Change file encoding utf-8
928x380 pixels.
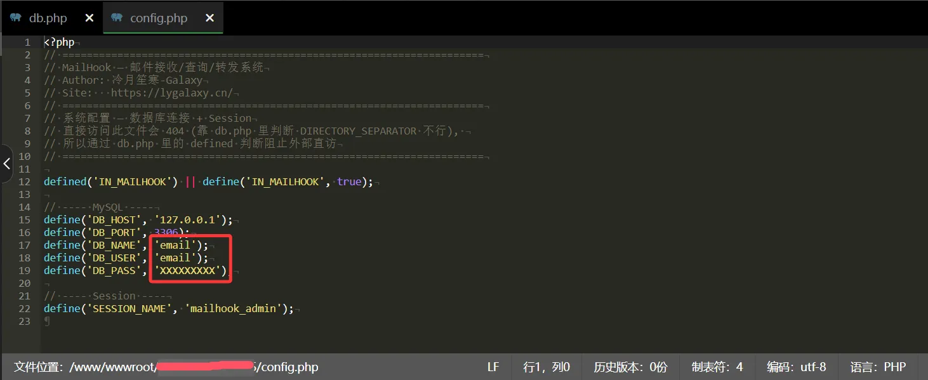tap(797, 367)
